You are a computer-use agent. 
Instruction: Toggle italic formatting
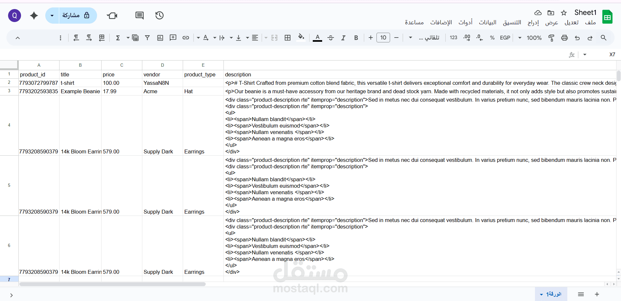pos(343,38)
